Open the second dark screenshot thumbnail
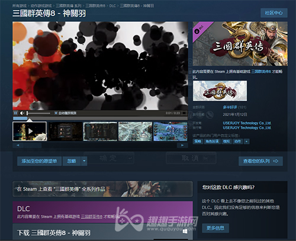This screenshot has height=241, width=296. click(x=65, y=131)
